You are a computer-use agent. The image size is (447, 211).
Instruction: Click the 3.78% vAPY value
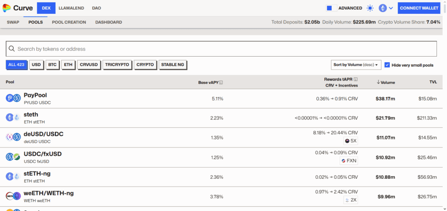tap(217, 197)
